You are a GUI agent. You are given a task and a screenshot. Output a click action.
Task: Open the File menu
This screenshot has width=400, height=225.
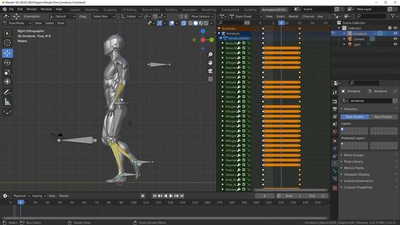click(11, 9)
